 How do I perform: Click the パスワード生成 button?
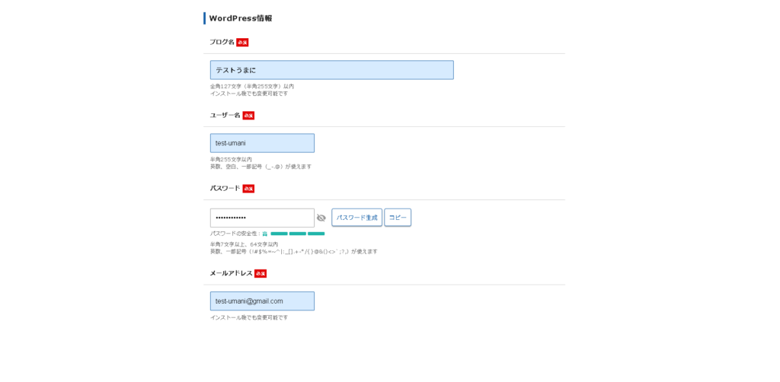coord(356,218)
